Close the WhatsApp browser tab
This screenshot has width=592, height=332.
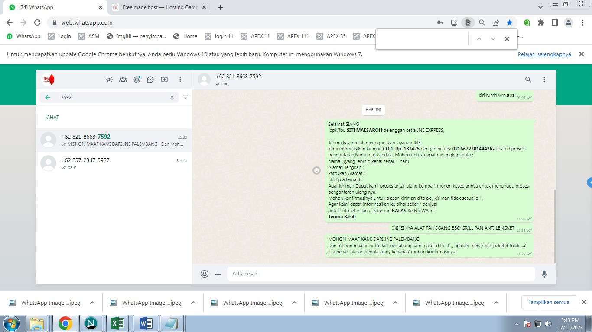click(100, 7)
